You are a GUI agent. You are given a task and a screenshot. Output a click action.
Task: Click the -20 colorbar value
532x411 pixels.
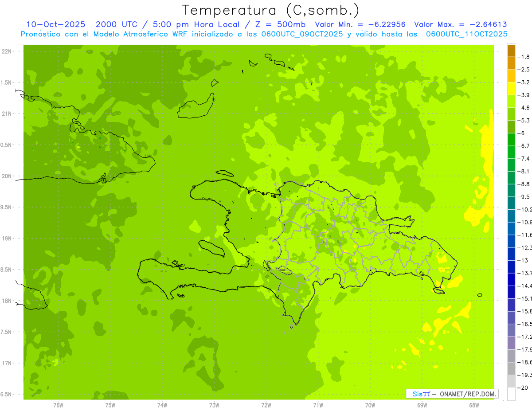click(x=522, y=388)
